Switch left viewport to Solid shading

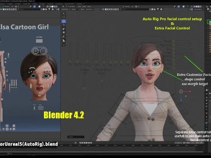point(52,7)
